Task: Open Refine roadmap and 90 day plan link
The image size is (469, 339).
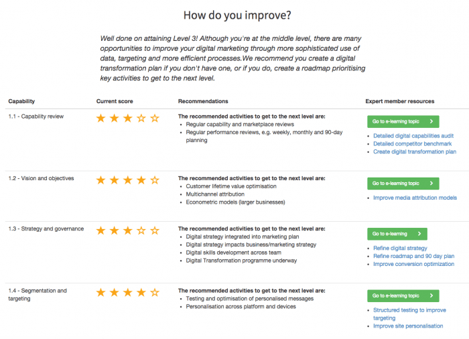Action: click(x=413, y=256)
